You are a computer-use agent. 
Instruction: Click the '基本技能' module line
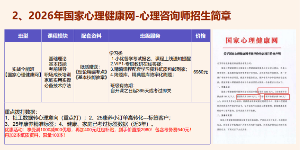click(x=58, y=64)
